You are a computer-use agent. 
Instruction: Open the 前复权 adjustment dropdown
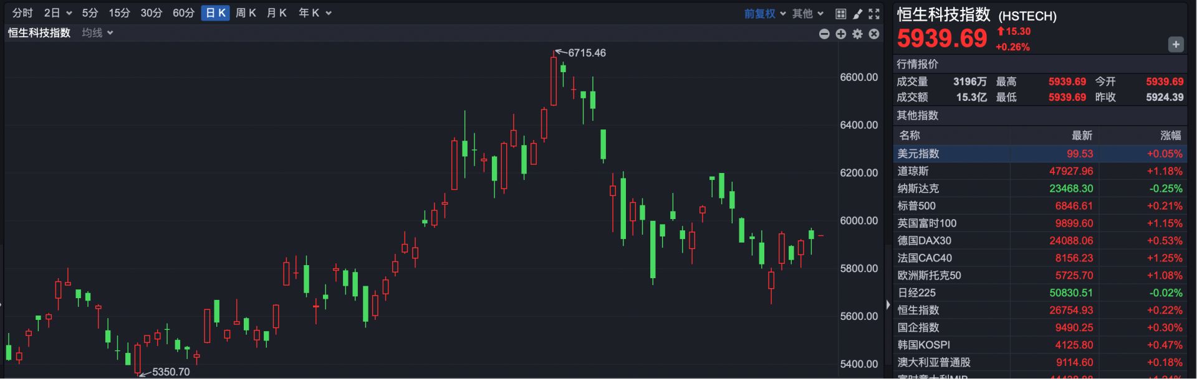(x=764, y=14)
